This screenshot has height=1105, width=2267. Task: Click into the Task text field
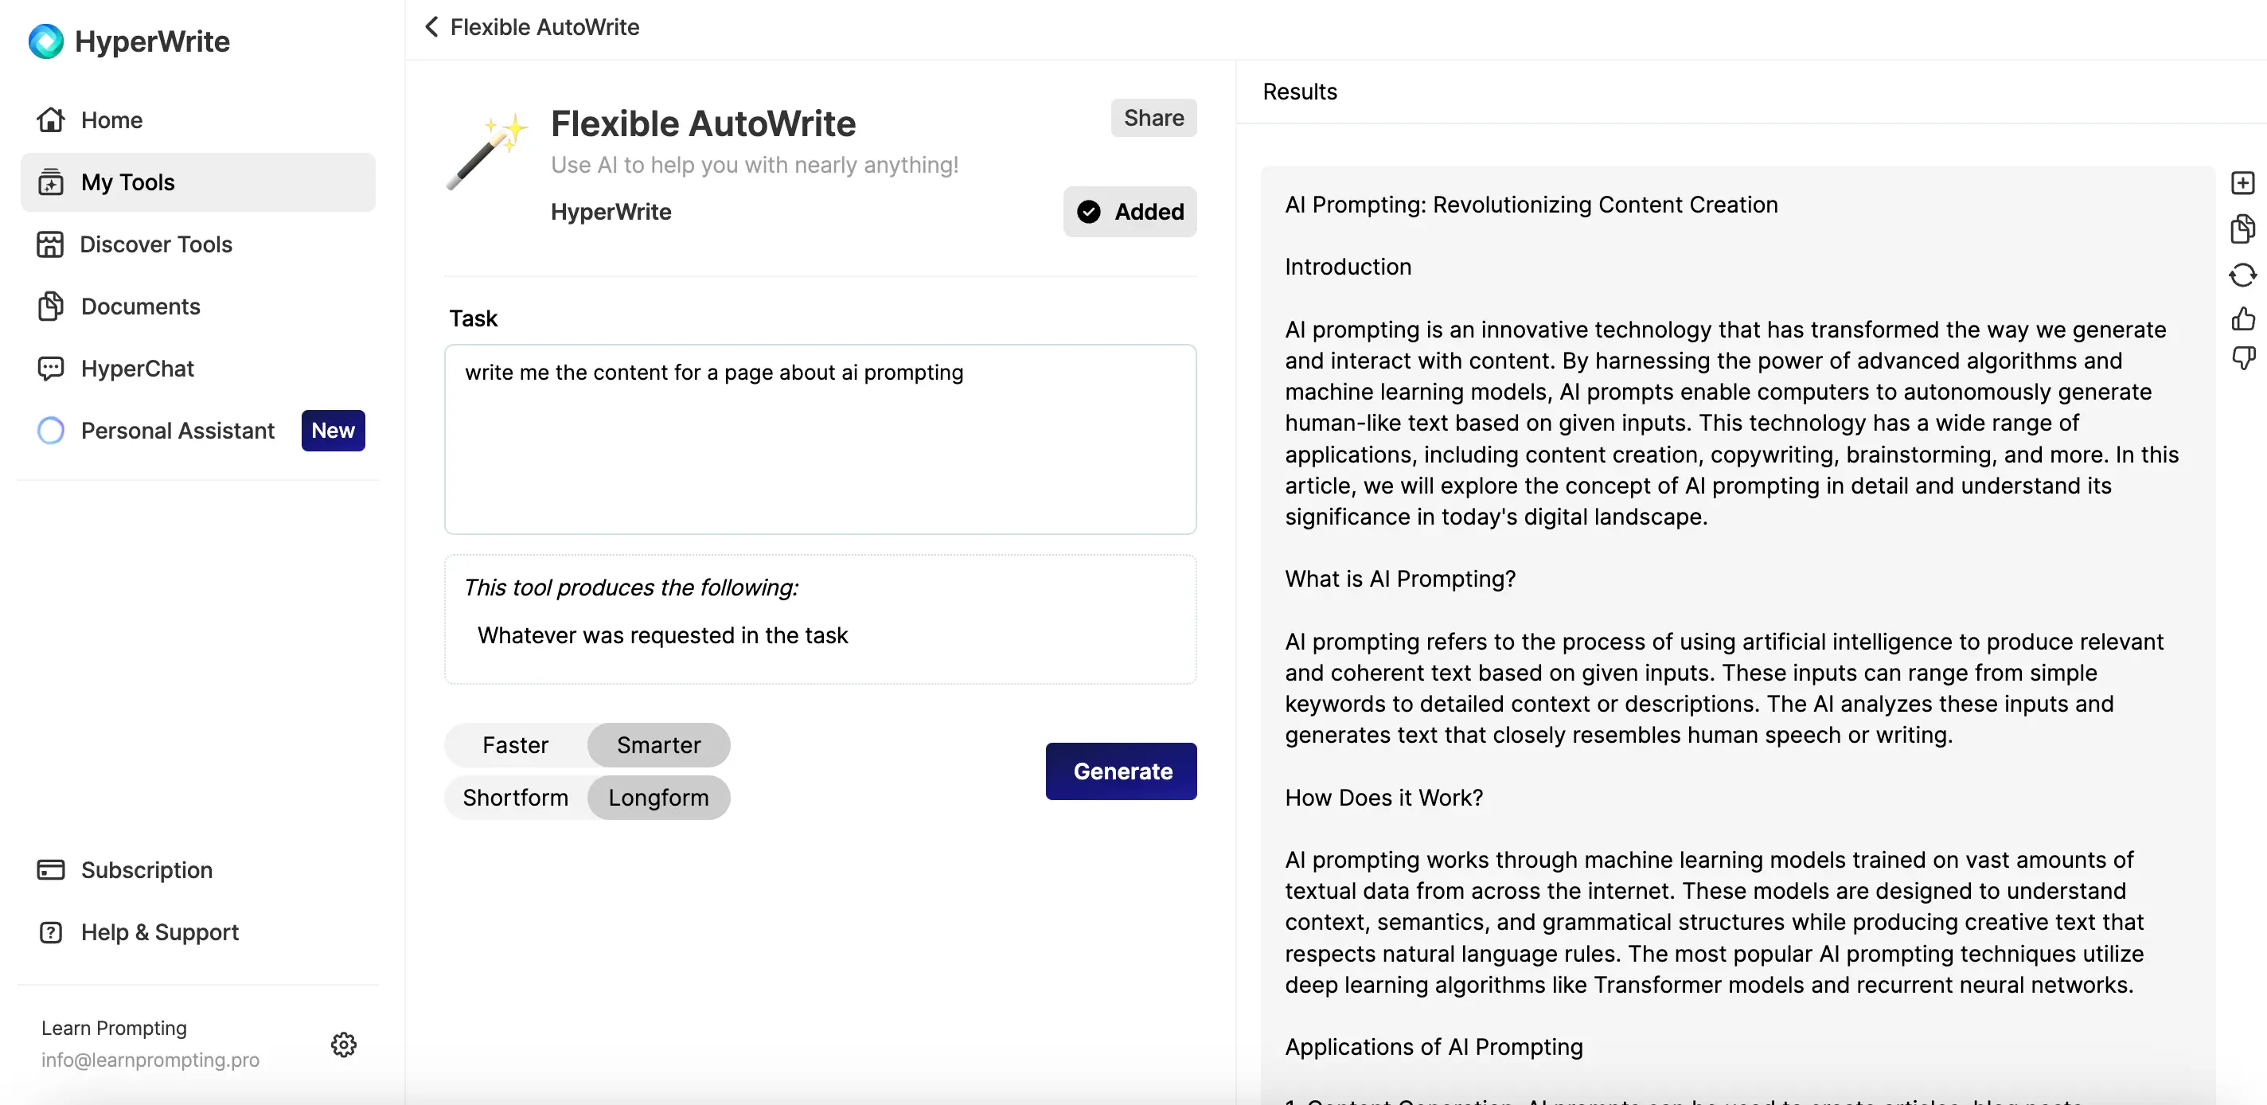tap(819, 439)
